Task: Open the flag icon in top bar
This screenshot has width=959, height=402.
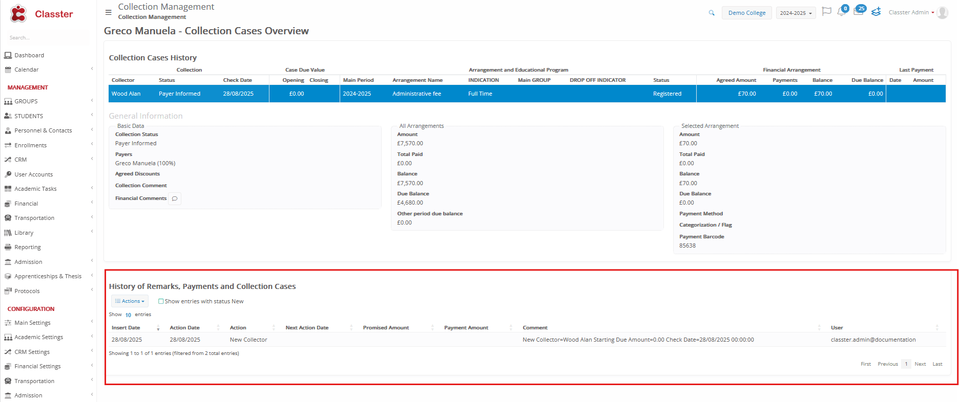Action: coord(826,12)
